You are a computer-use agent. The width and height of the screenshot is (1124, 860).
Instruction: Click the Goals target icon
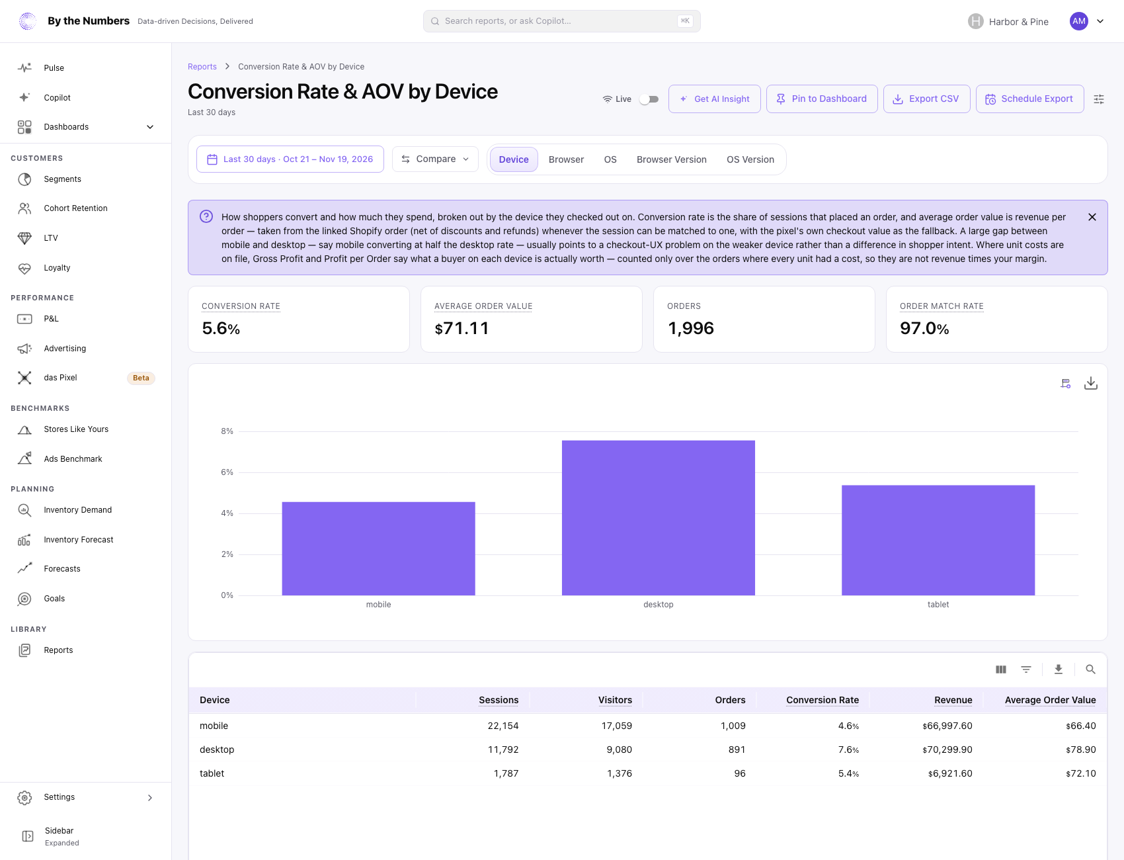click(24, 599)
